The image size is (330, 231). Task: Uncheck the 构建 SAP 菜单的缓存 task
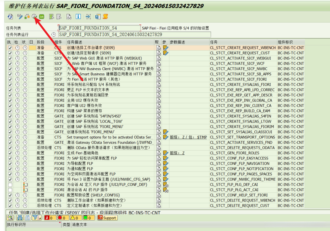click(10, 111)
